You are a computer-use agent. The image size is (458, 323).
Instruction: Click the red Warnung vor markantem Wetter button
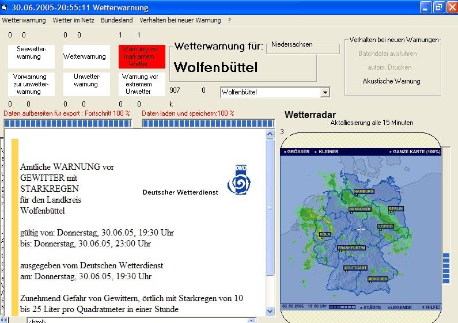tap(142, 57)
